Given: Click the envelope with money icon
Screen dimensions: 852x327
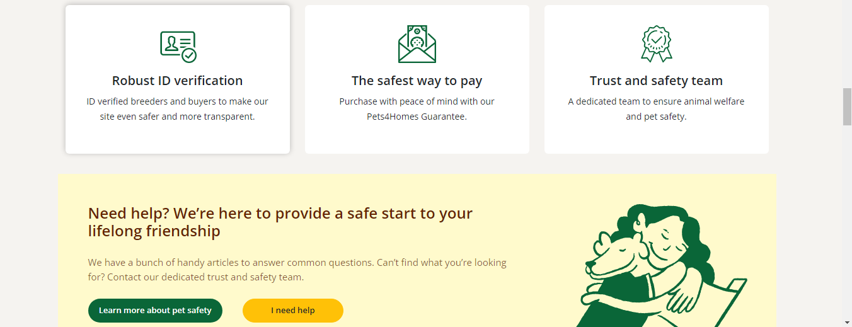Looking at the screenshot, I should pyautogui.click(x=417, y=44).
